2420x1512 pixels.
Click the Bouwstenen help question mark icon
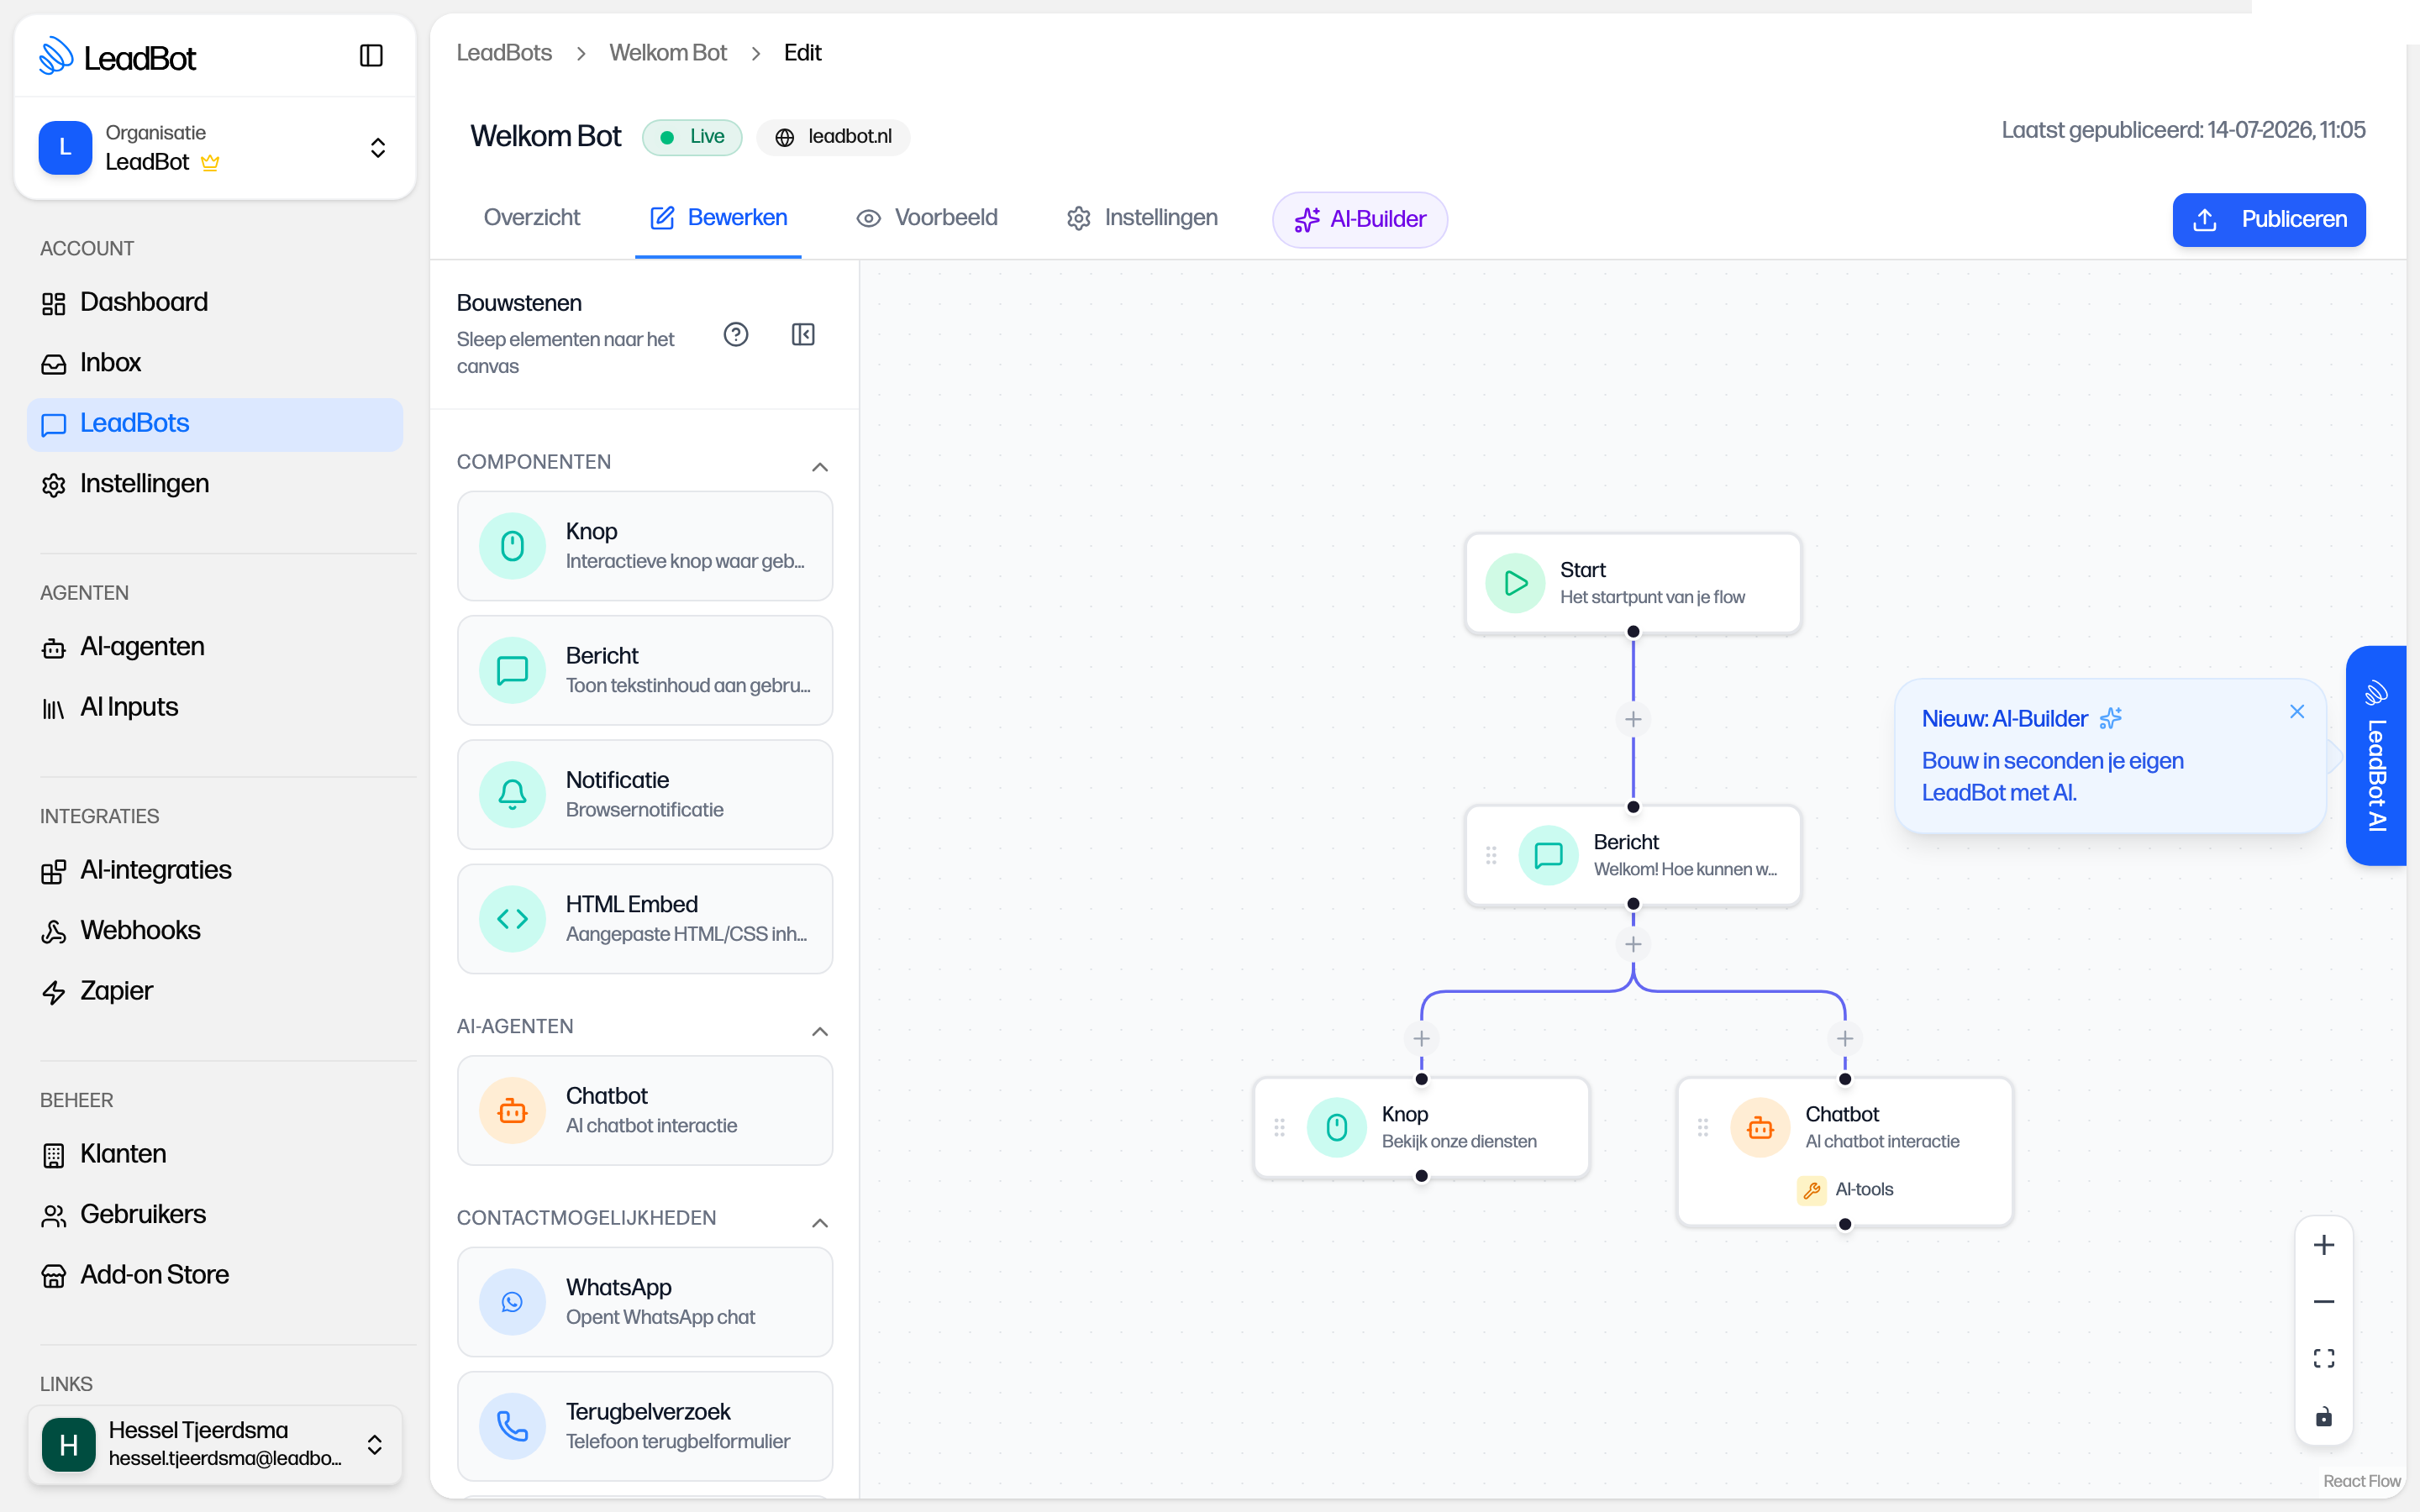[736, 334]
